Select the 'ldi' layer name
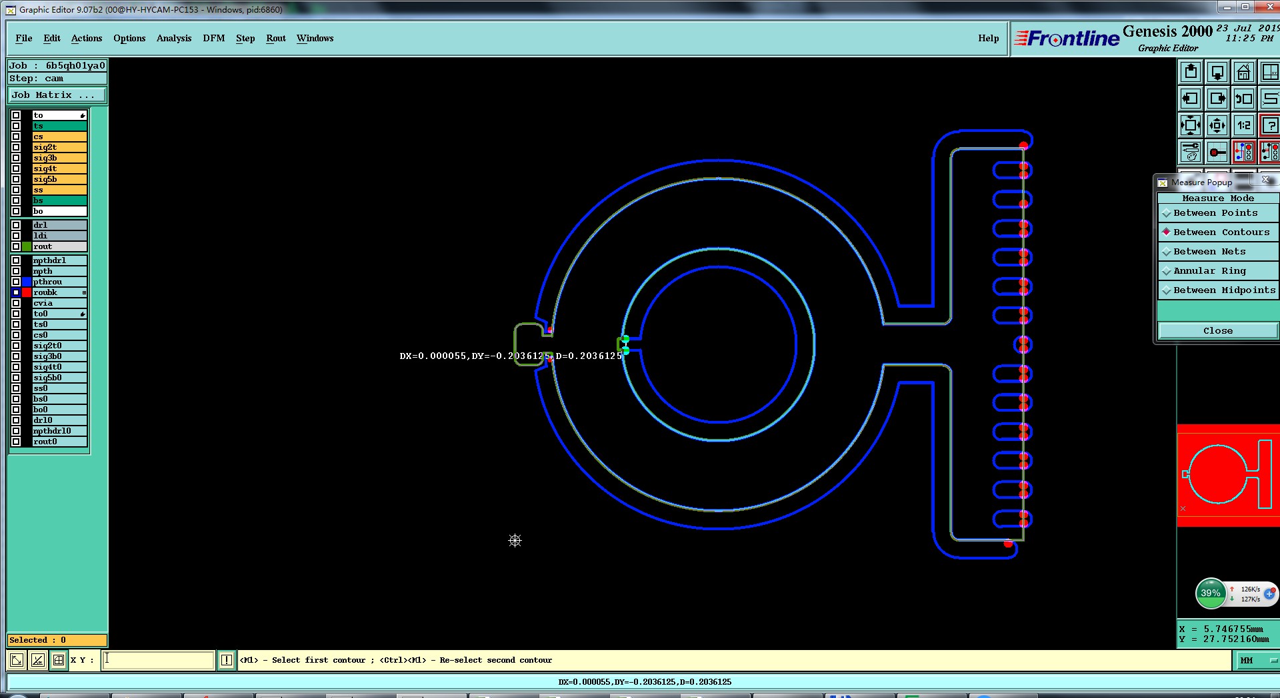 click(60, 236)
